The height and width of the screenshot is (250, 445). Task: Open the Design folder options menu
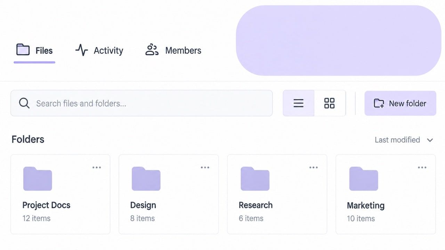[205, 167]
